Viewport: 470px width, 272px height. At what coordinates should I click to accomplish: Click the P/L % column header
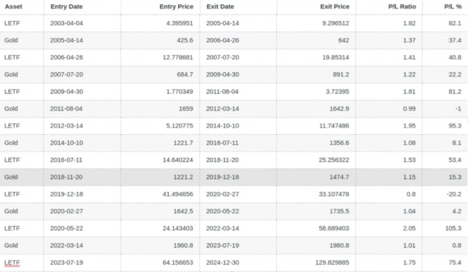[452, 6]
